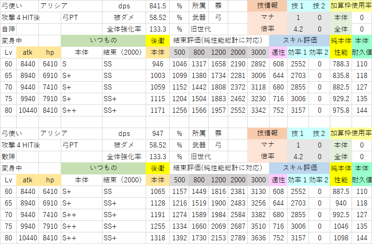
Task: Select the 1957 cell
Action: click(x=218, y=110)
